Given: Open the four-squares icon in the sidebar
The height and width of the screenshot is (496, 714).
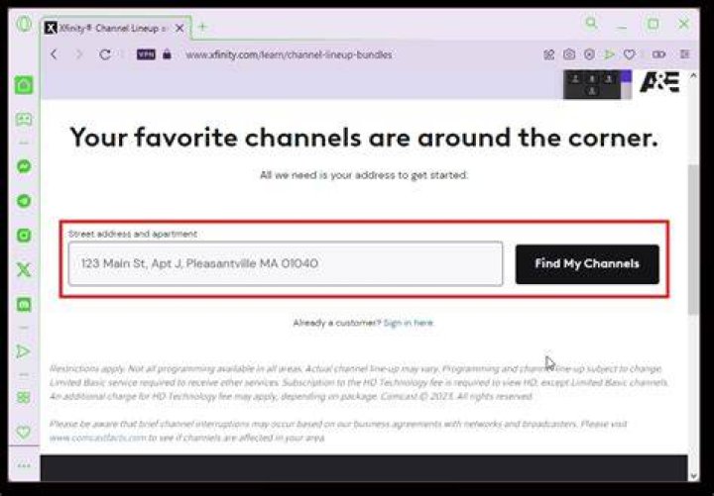Looking at the screenshot, I should point(23,397).
